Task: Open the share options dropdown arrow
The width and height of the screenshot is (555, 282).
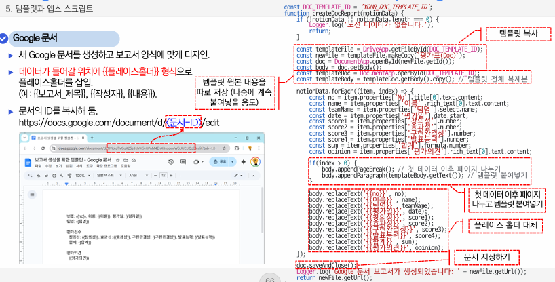Action: (232, 162)
